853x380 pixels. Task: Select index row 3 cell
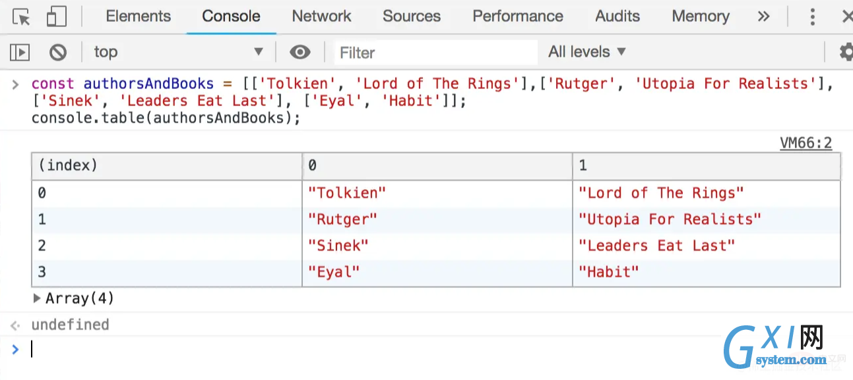pos(167,272)
